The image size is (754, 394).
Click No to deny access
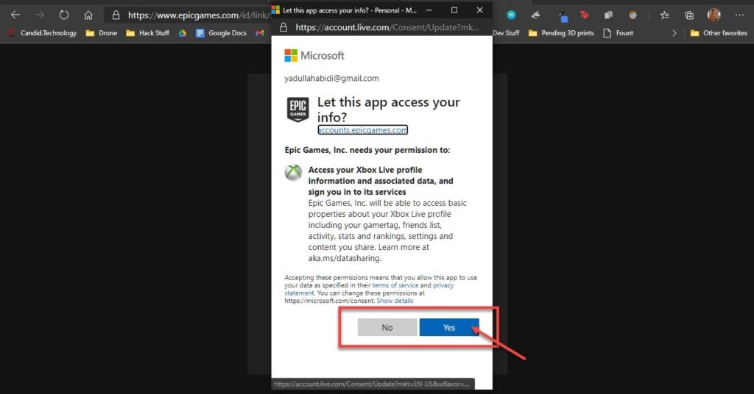click(x=387, y=327)
